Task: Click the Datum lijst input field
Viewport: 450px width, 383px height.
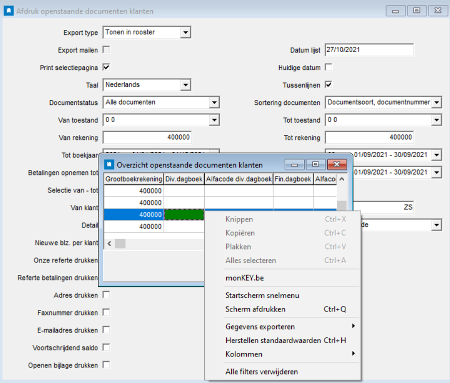Action: pos(369,50)
